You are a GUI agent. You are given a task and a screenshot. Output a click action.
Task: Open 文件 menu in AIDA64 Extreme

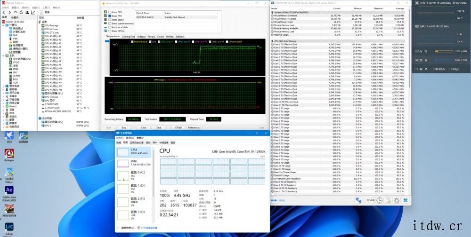click(5, 8)
